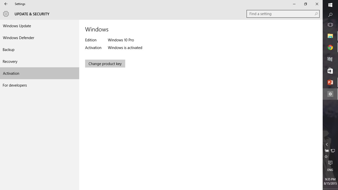Click the battery power tray icon
338x190 pixels.
coord(327,151)
